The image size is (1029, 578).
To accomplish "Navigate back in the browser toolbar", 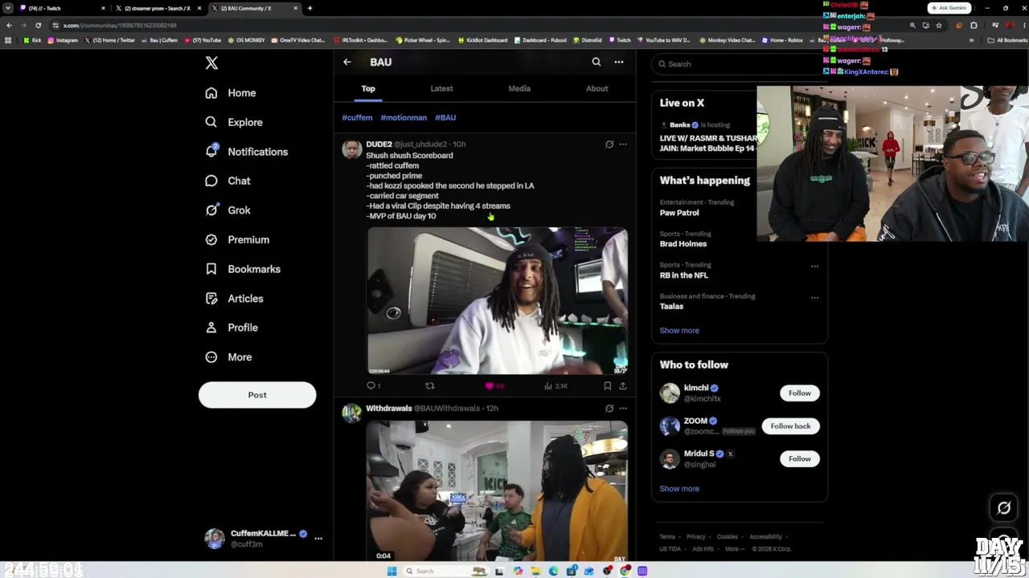I will [x=9, y=26].
